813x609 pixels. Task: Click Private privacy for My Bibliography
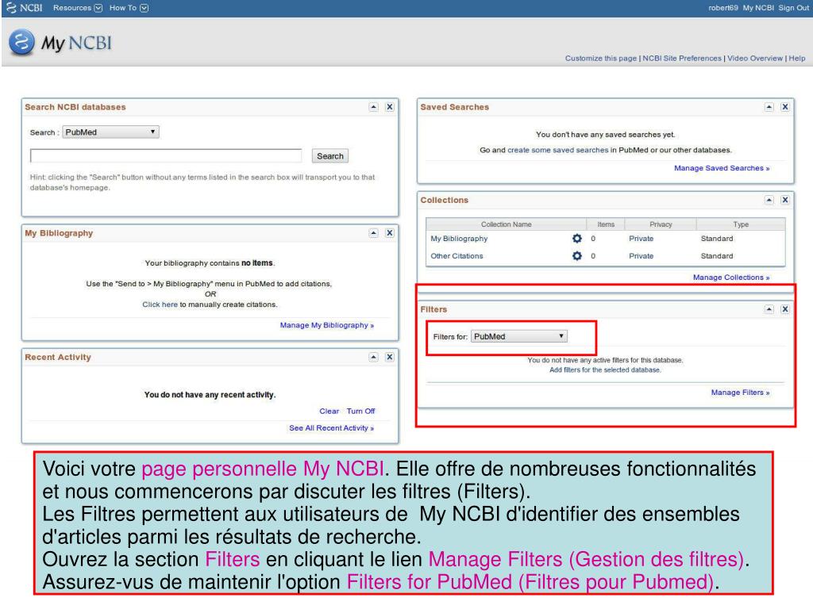coord(641,238)
